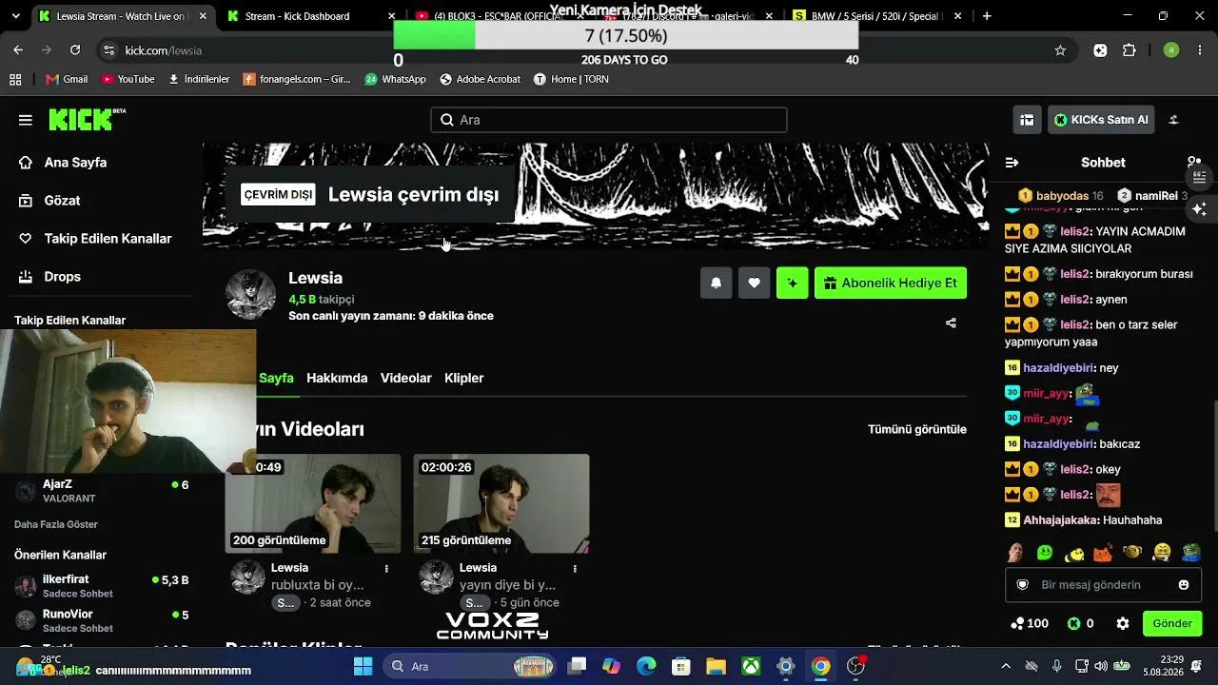
Task: Show hidden system tray icons
Action: 1006,666
